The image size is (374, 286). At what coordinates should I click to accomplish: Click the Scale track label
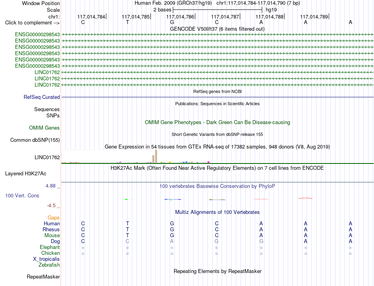(53, 10)
